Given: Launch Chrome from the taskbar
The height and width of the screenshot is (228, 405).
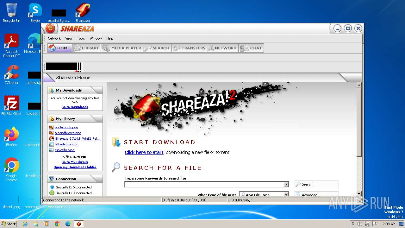Looking at the screenshot, I should 57,224.
